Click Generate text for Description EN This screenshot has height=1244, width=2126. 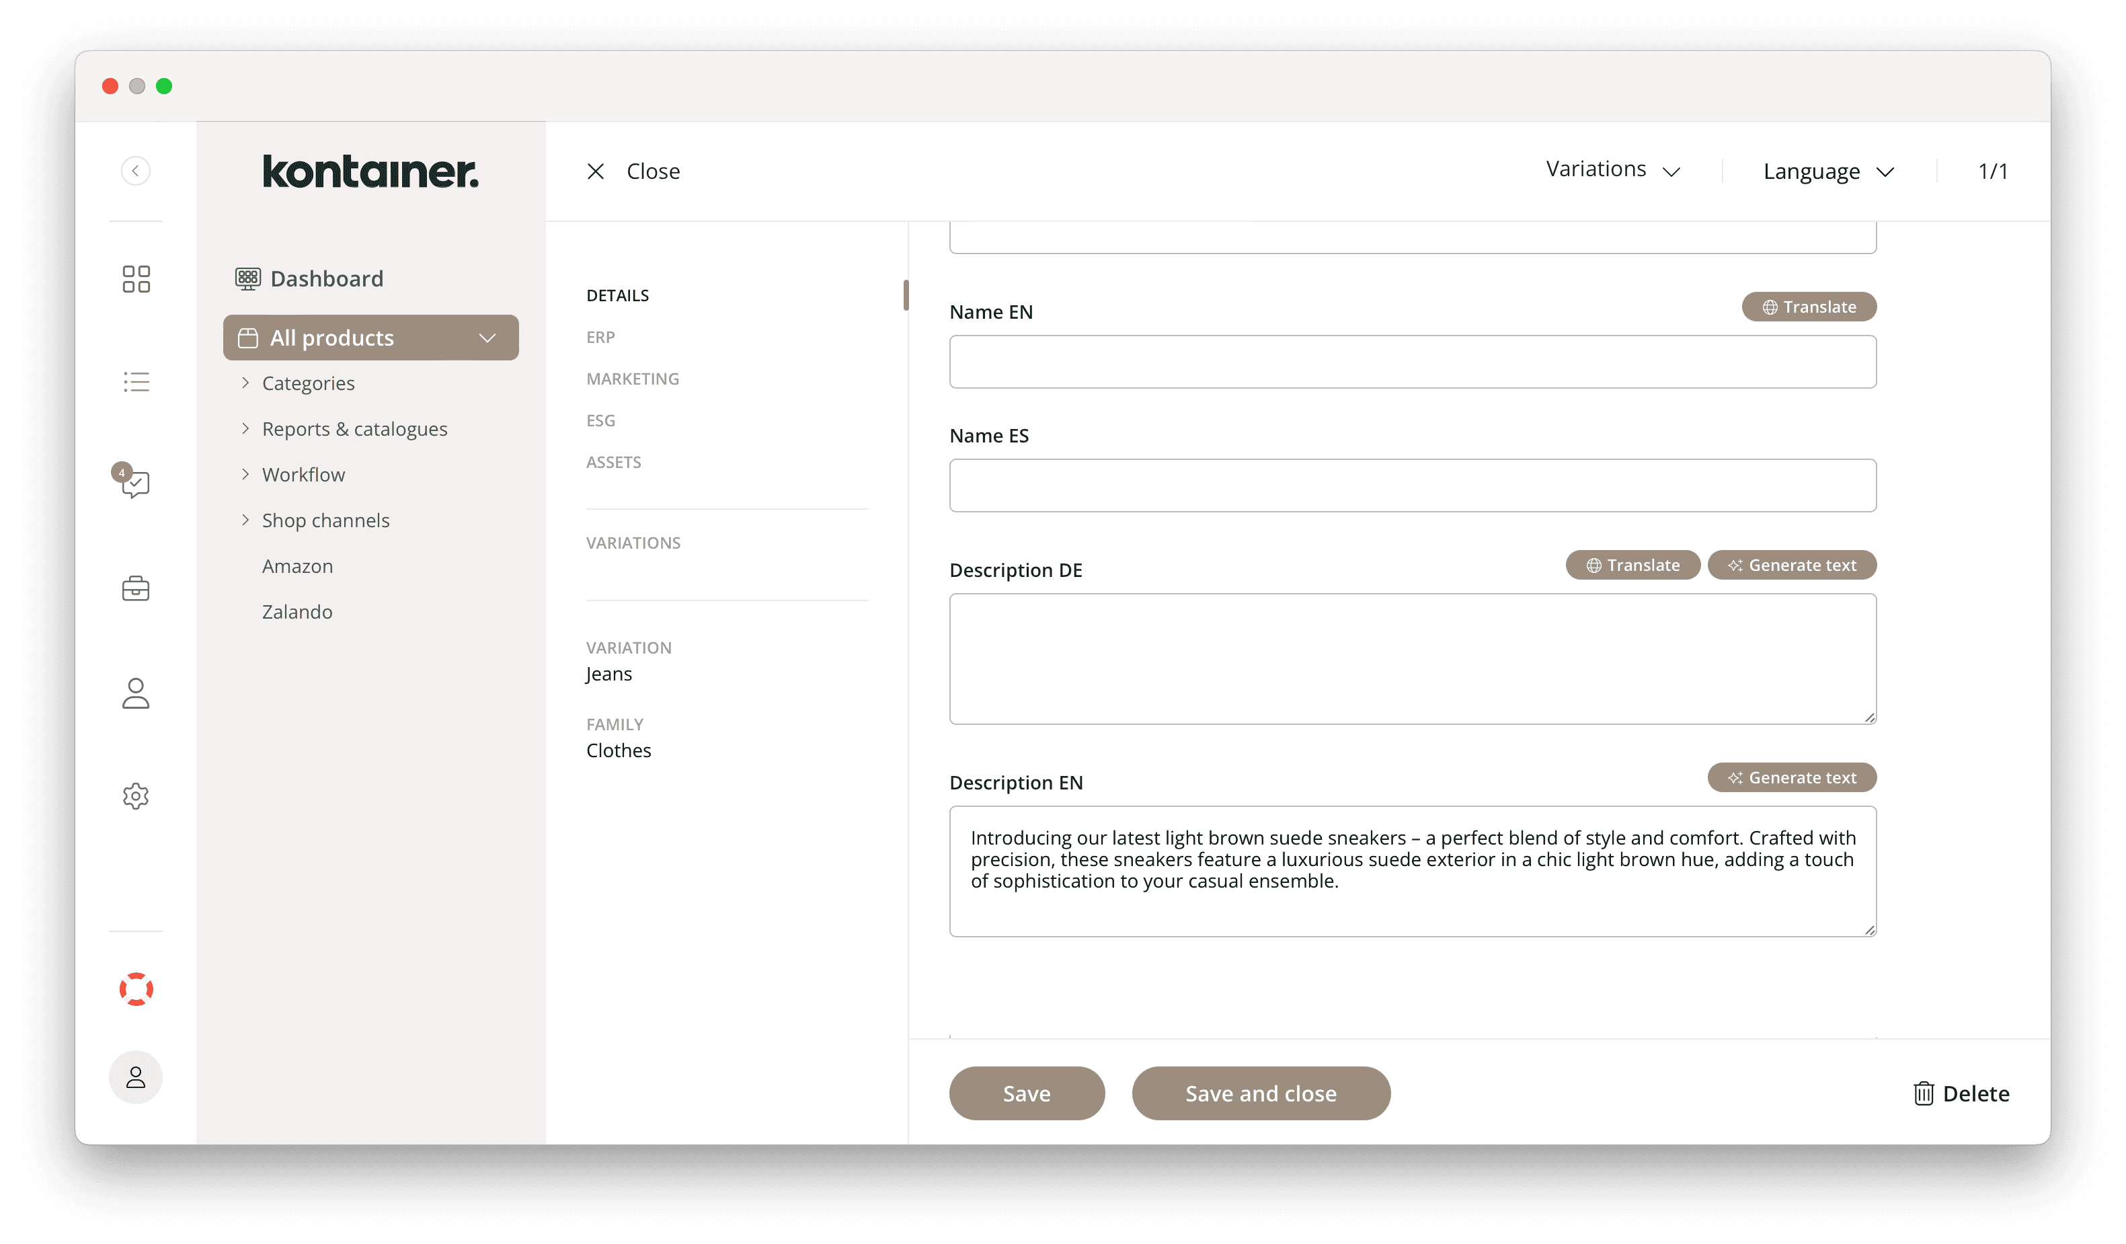1792,777
